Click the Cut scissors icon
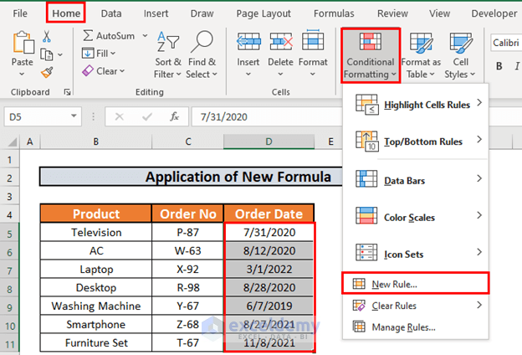 (47, 36)
